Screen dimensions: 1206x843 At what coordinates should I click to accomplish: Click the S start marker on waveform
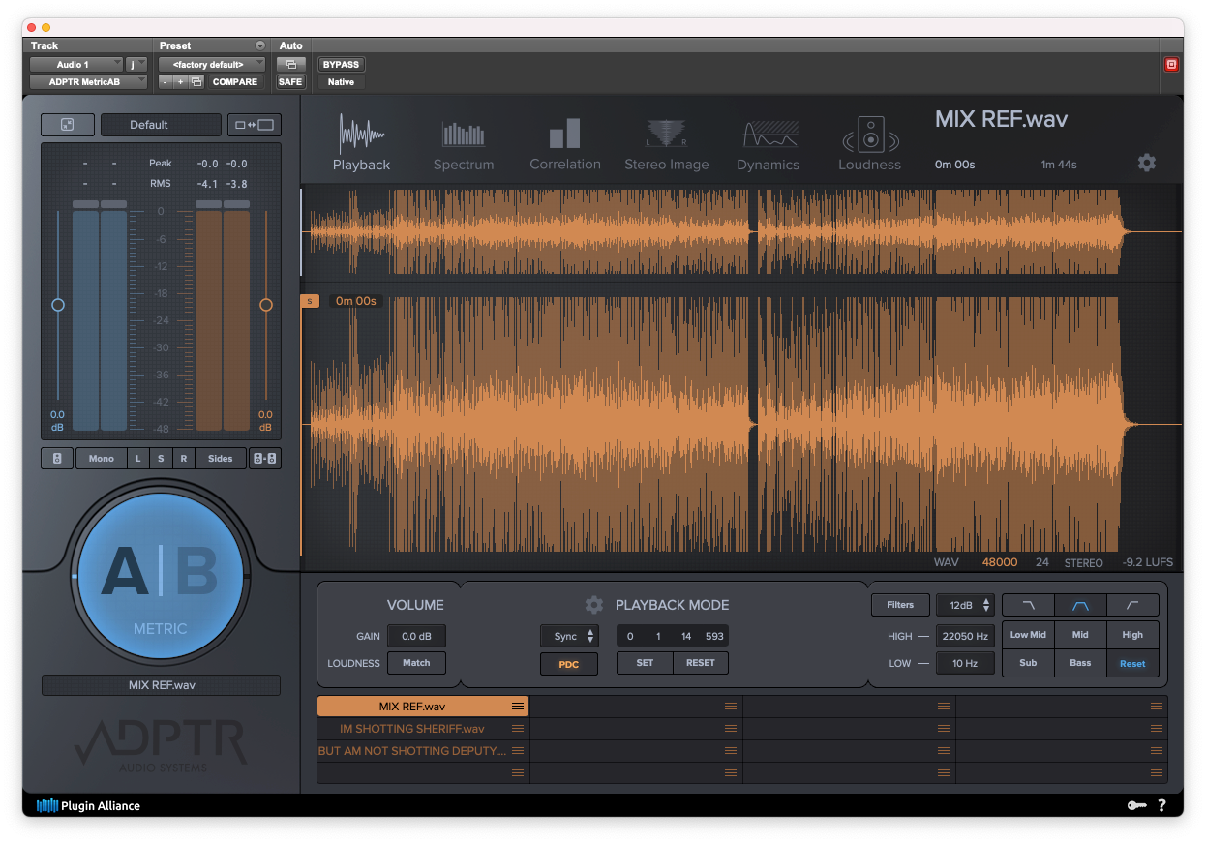[310, 301]
